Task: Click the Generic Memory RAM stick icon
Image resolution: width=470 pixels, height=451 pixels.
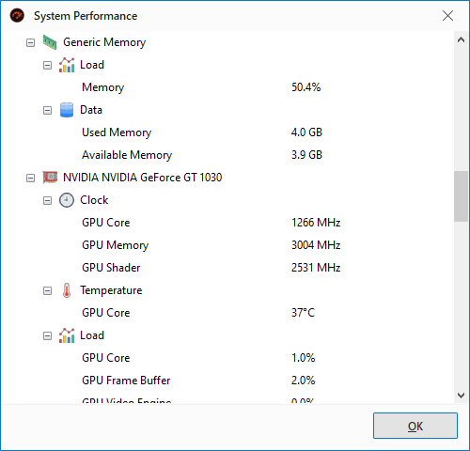Action: pyautogui.click(x=50, y=42)
